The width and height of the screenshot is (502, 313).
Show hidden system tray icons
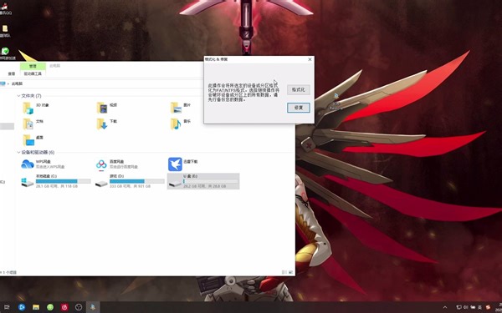tap(445, 307)
